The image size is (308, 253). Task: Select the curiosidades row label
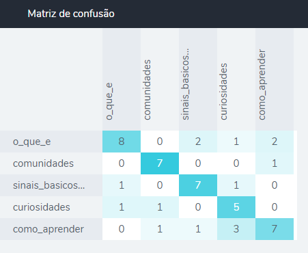(x=42, y=207)
